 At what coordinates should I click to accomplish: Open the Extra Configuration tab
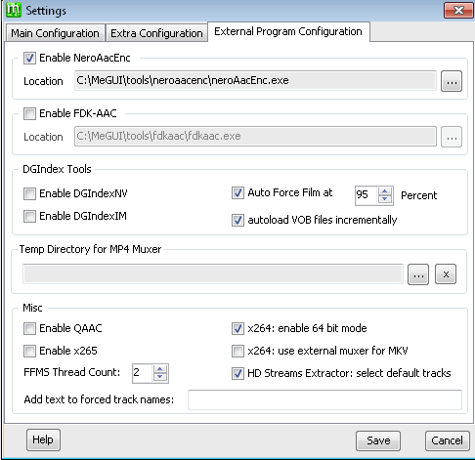[x=156, y=33]
